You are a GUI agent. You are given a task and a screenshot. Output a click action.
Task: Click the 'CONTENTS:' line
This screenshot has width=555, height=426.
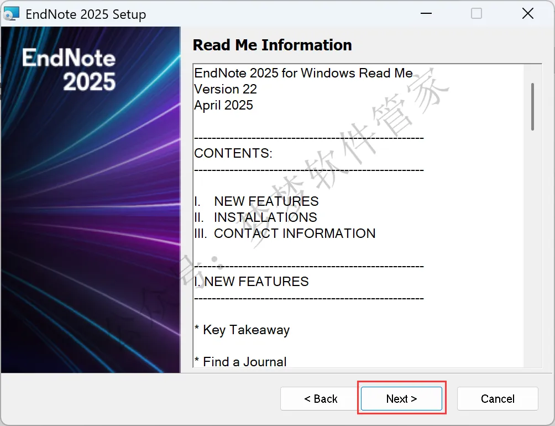point(233,153)
